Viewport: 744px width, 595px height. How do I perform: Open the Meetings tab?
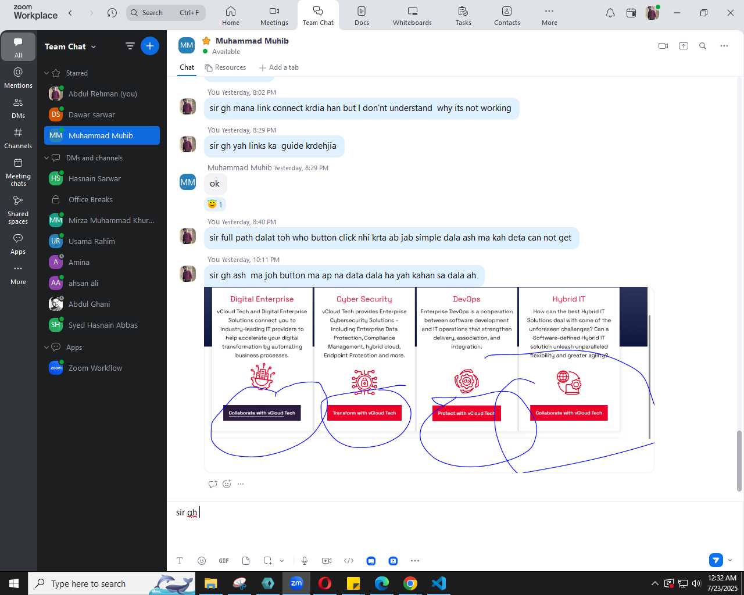[x=274, y=16]
